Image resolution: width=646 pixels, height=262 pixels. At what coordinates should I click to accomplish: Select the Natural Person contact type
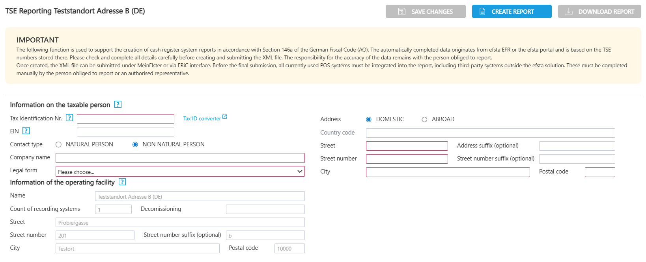[x=58, y=144]
